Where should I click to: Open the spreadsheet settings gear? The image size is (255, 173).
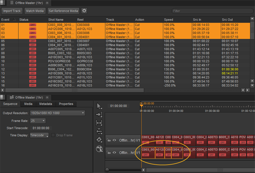pos(84,11)
